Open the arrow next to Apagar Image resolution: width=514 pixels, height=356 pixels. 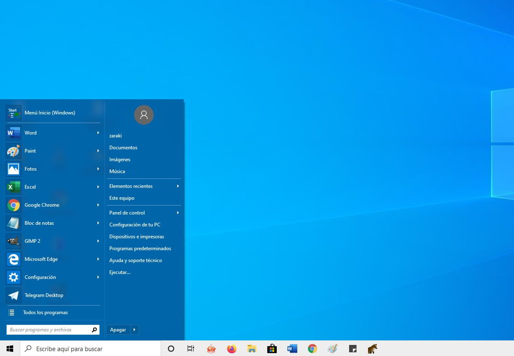(x=134, y=330)
